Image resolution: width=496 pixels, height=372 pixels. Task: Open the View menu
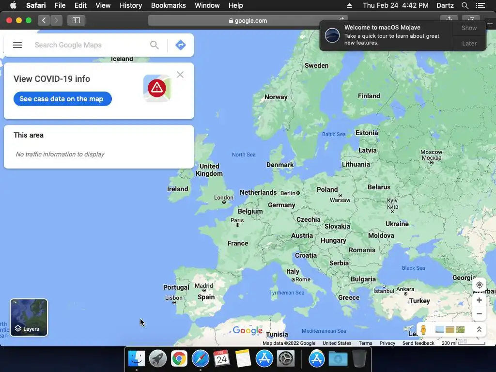[x=103, y=5]
